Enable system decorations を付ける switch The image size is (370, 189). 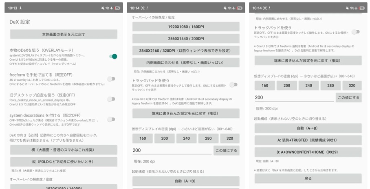[111, 119]
